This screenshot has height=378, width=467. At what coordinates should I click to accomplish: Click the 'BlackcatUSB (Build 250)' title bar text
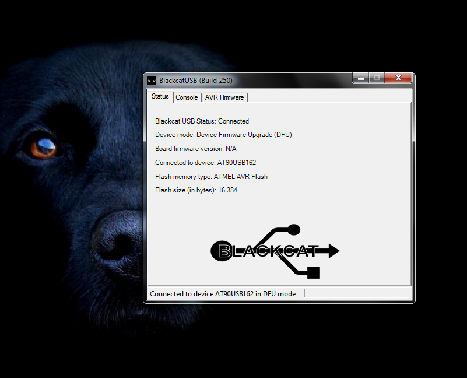coord(196,80)
